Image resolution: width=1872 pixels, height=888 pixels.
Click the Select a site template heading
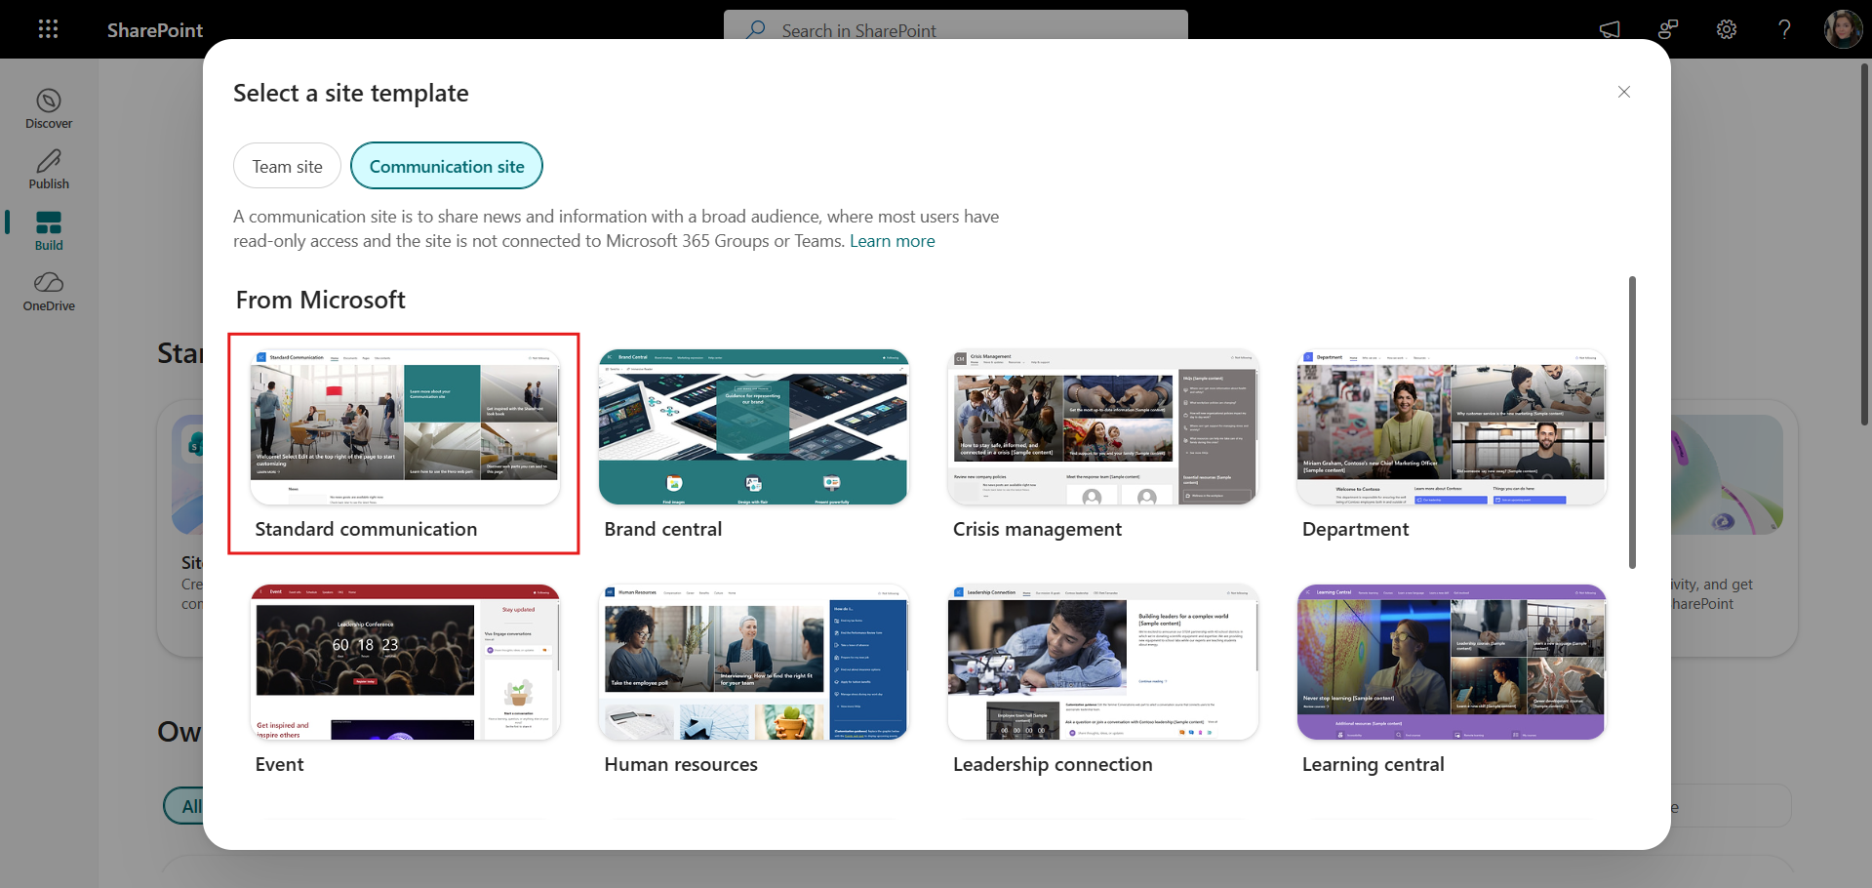click(350, 93)
